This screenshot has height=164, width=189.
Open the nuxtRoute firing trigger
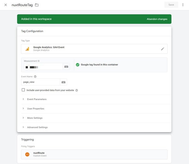94,154
